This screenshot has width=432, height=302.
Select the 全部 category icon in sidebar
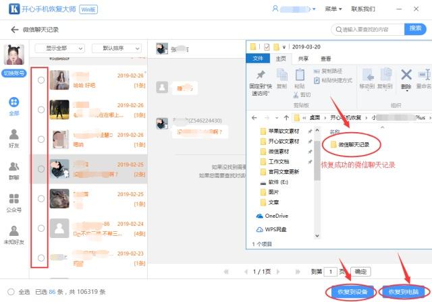tap(13, 102)
